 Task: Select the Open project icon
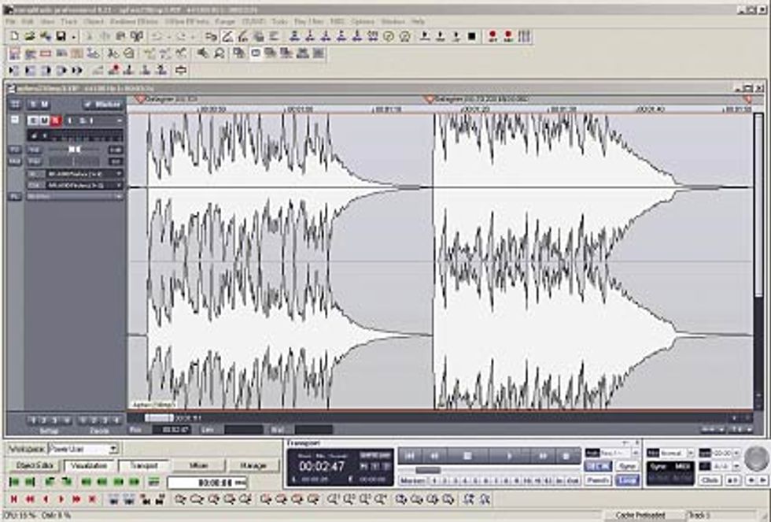point(28,34)
